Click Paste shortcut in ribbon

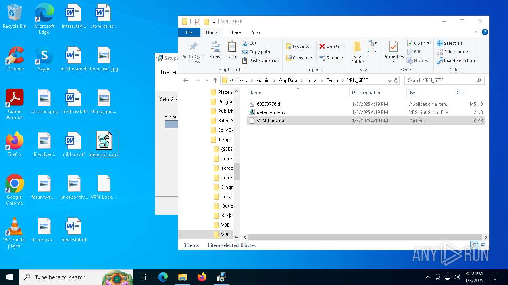pos(260,61)
